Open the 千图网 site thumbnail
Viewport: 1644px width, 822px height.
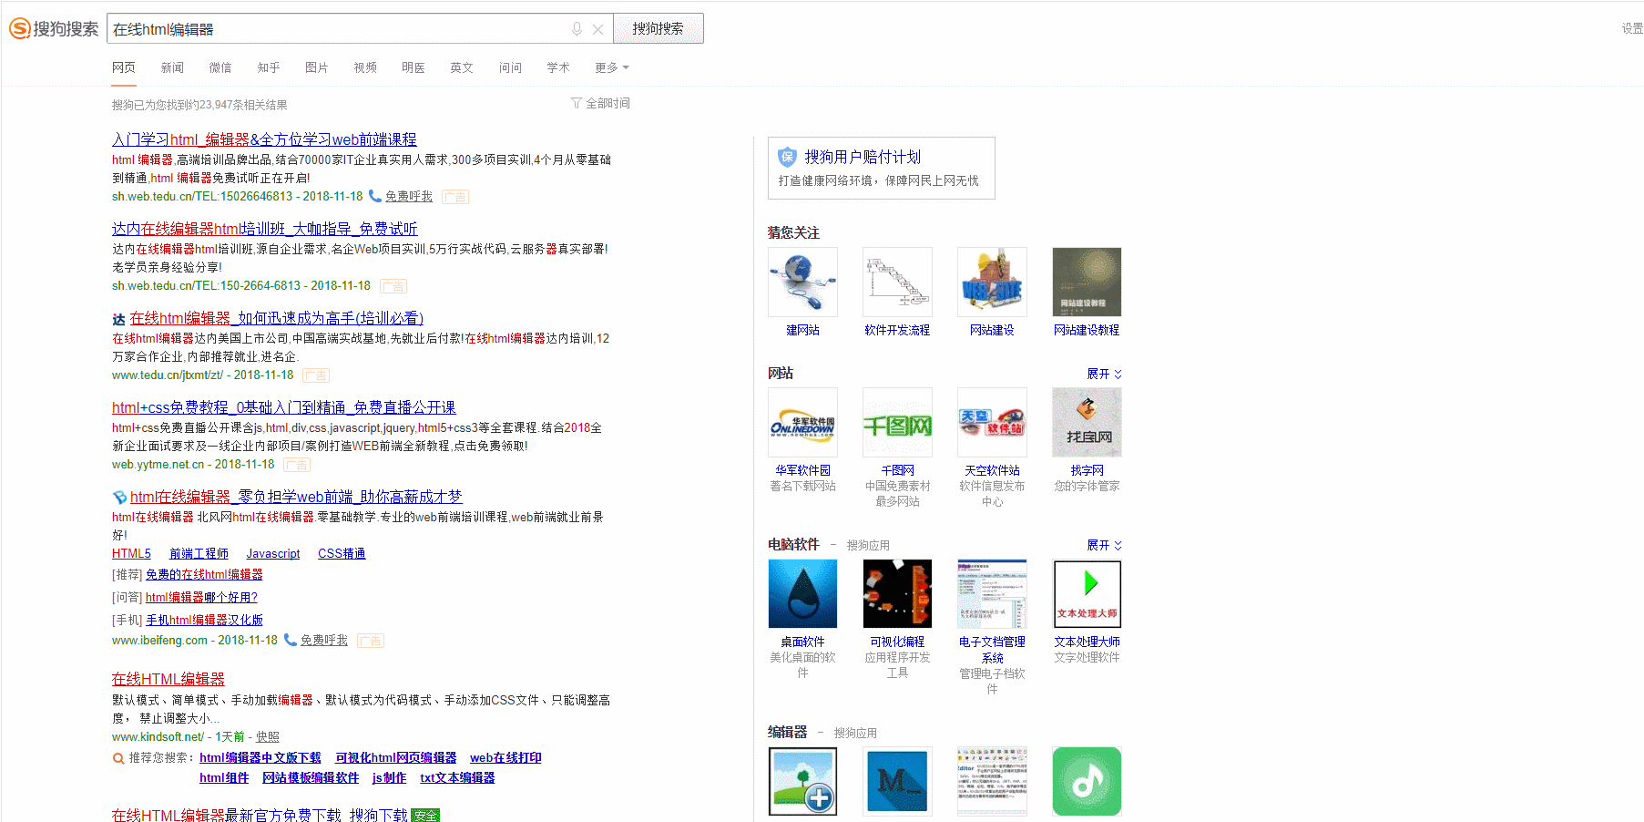[897, 423]
